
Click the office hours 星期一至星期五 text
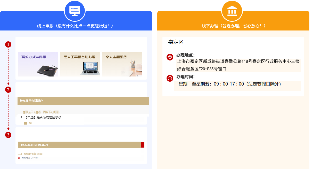click(x=229, y=84)
